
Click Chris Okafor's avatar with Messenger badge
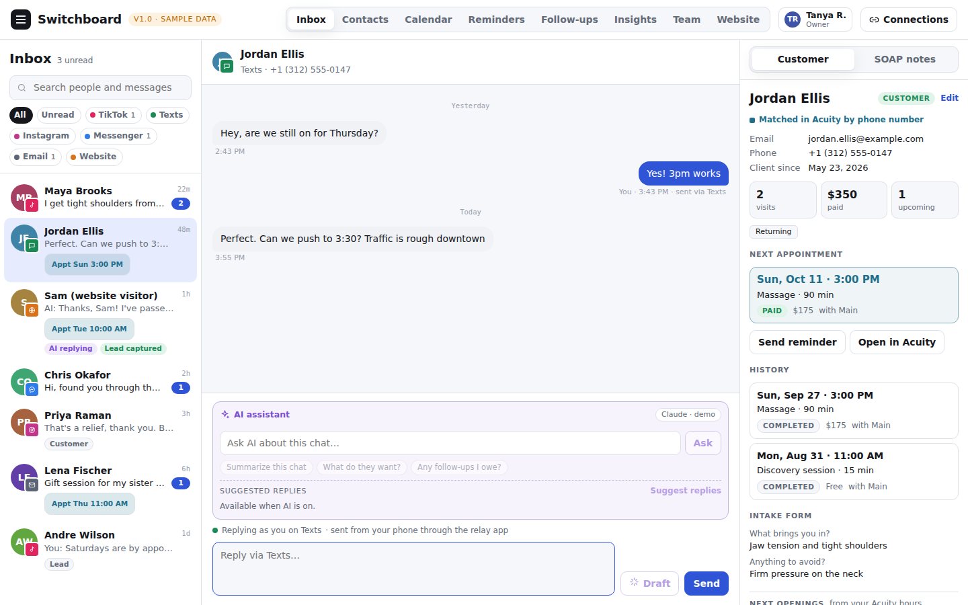pos(24,382)
